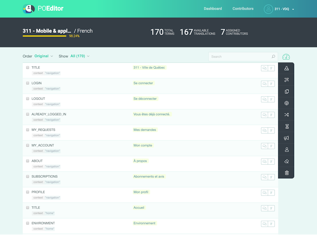The image size is (317, 238).
Task: Check the TITLE navigation term checkbox
Action: [x=28, y=68]
